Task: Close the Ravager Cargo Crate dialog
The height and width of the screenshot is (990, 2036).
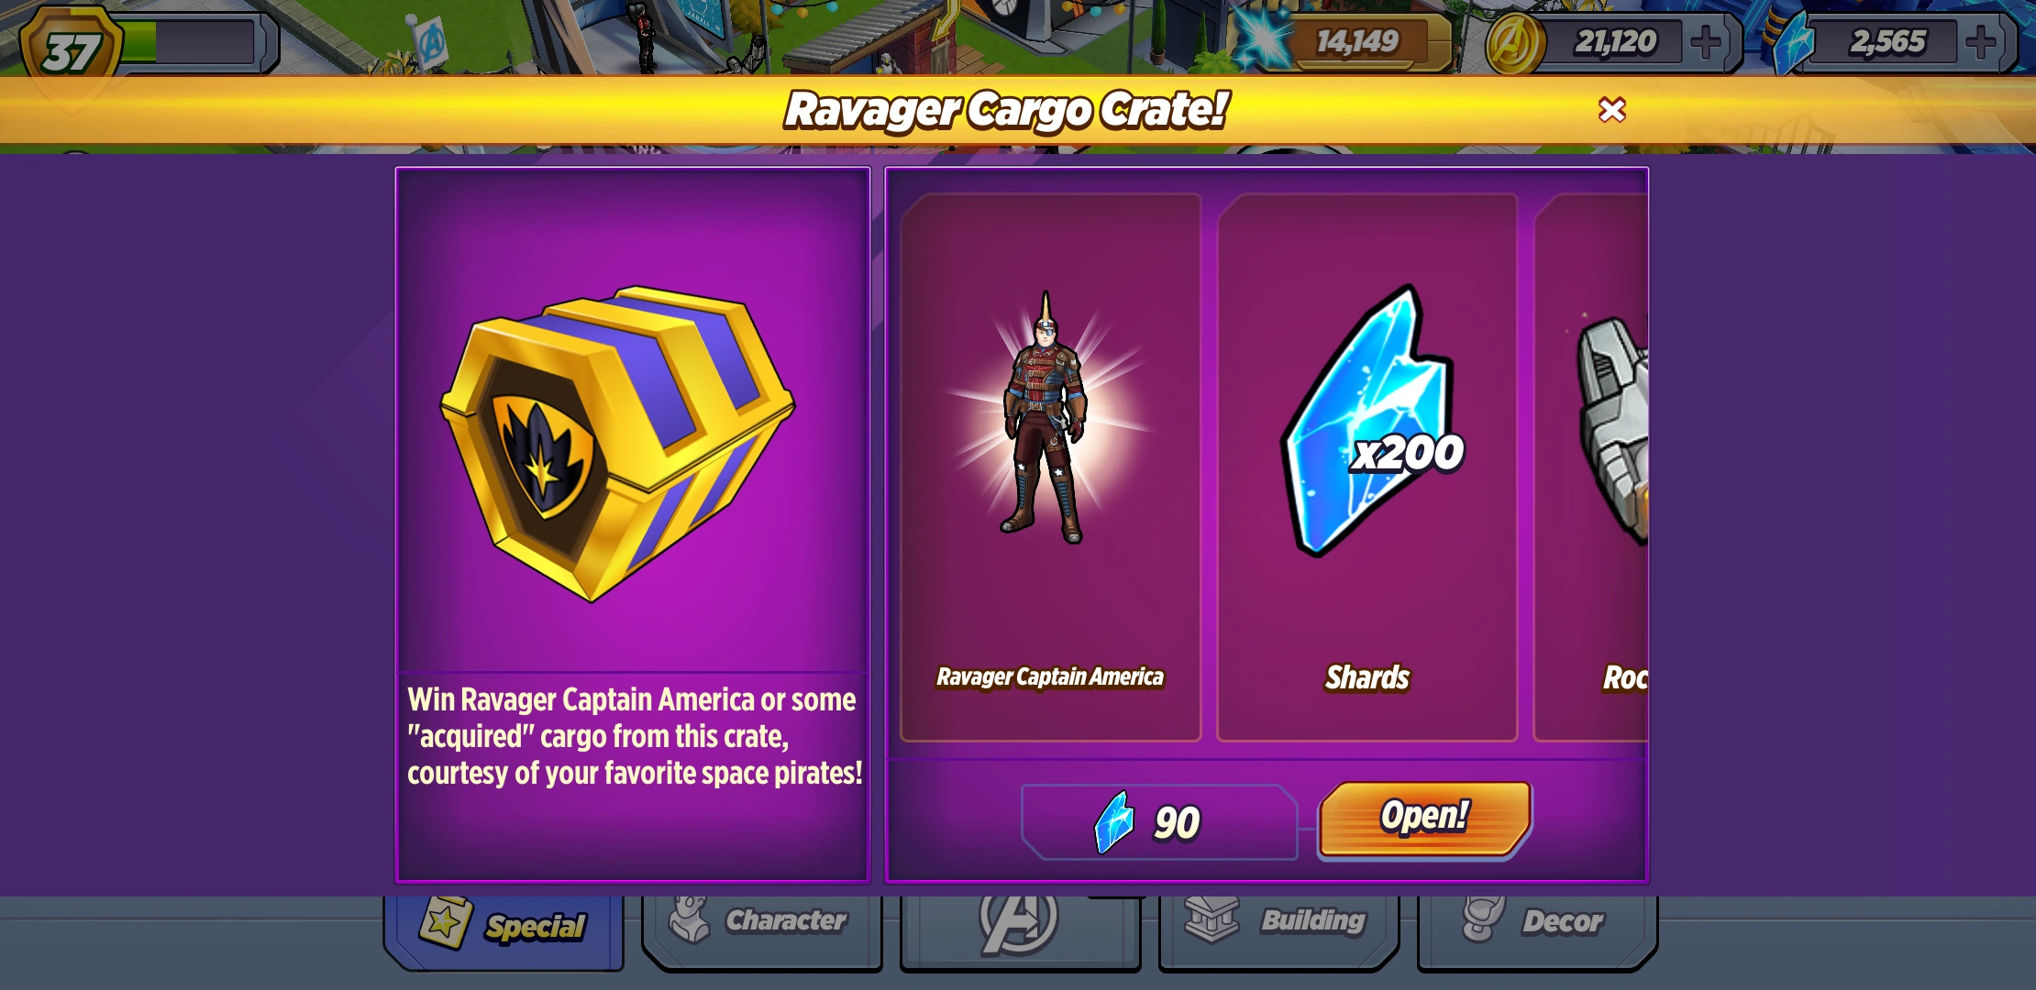Action: (1611, 110)
